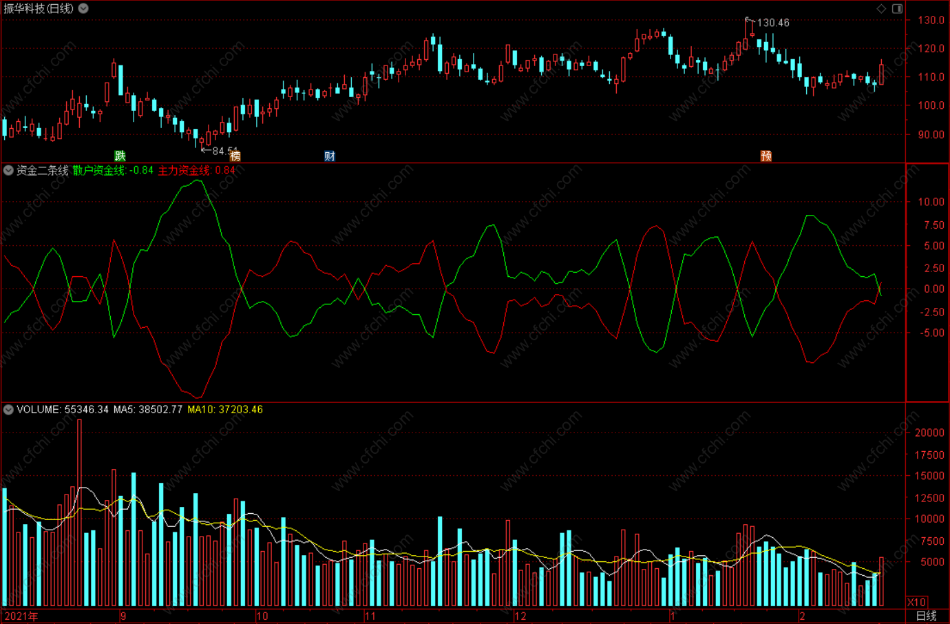Select the 散户资金线: -0.84 label
Viewport: 950px width, 624px height.
point(113,170)
